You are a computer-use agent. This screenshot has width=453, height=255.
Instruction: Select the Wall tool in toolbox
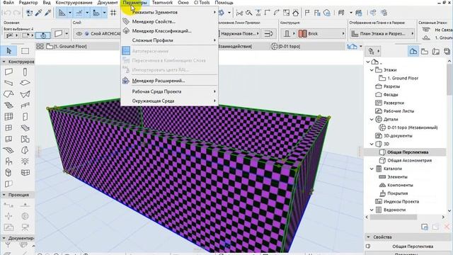pyautogui.click(x=8, y=71)
